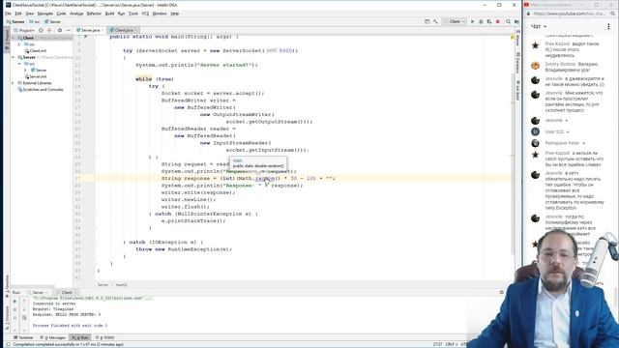Click the Debug bug icon
Image resolution: width=619 pixels, height=348 pixels.
coord(481,21)
